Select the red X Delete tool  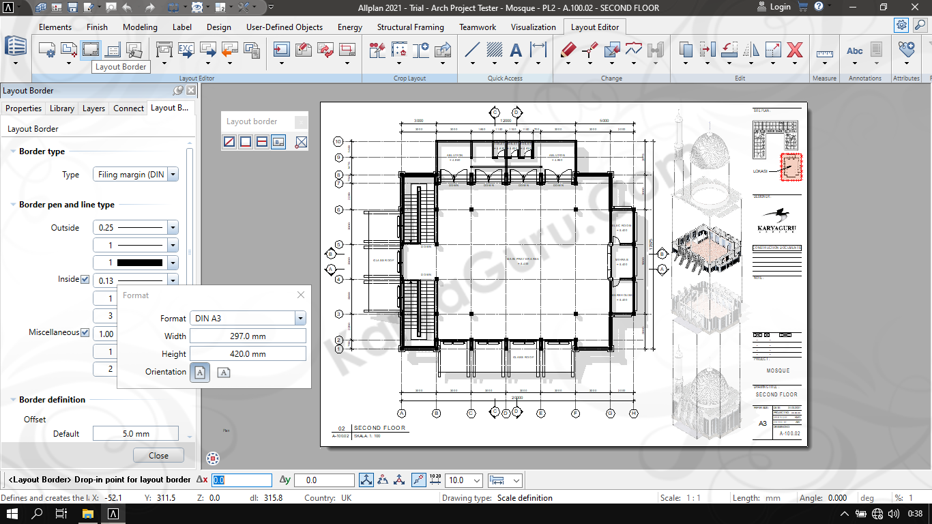[x=794, y=50]
